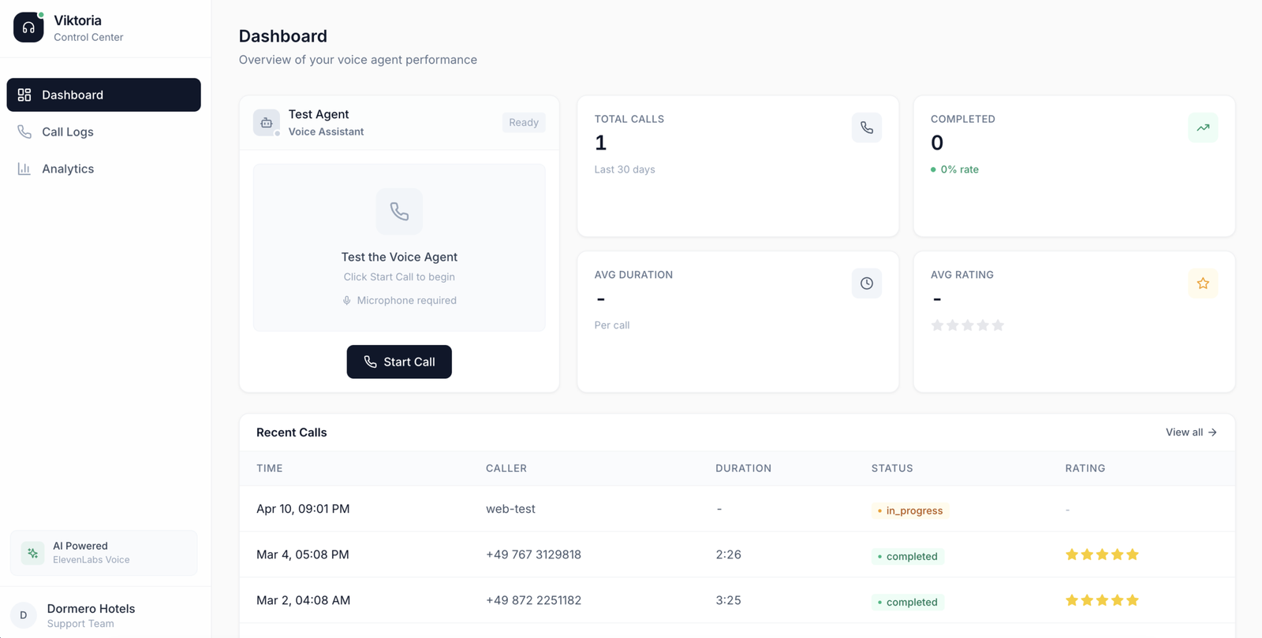Viewport: 1262px width, 638px height.
Task: Click the clock icon in Avg Duration card
Action: point(866,284)
